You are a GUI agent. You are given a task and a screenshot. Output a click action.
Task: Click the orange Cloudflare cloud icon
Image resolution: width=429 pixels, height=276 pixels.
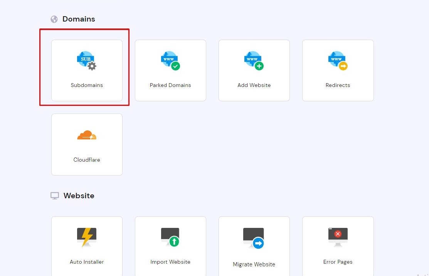87,135
